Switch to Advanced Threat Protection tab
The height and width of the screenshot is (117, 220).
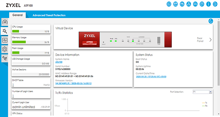coord(49,15)
